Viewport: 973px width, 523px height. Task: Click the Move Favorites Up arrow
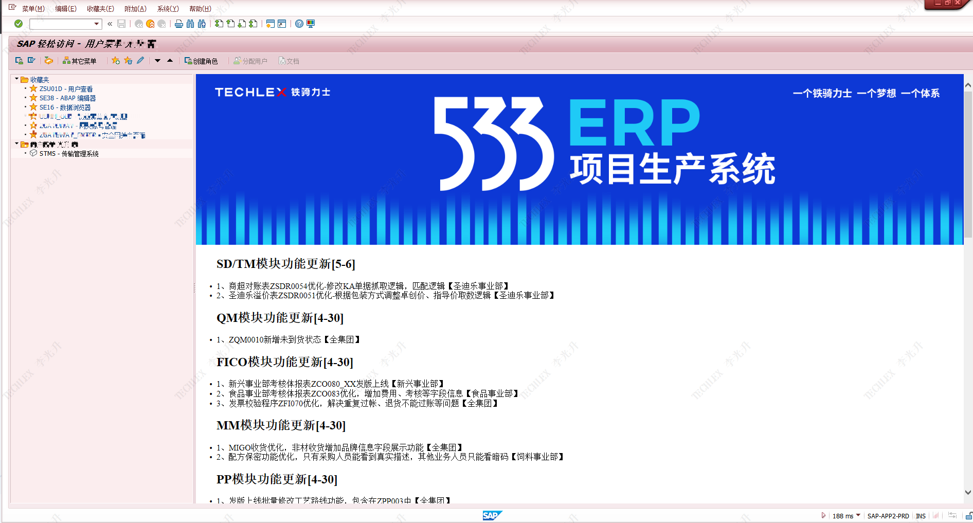click(x=170, y=61)
